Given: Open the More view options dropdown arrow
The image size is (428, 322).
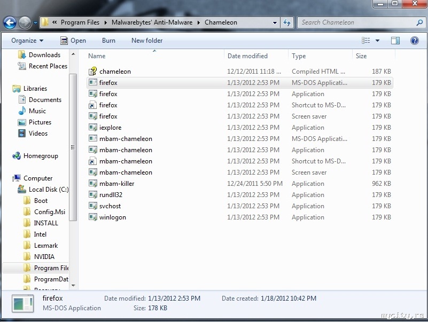Looking at the screenshot, I should pyautogui.click(x=377, y=41).
